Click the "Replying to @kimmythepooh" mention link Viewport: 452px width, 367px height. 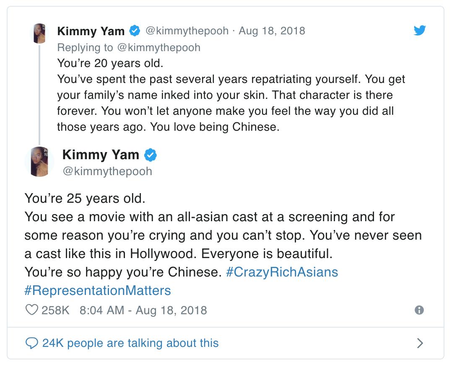(158, 47)
